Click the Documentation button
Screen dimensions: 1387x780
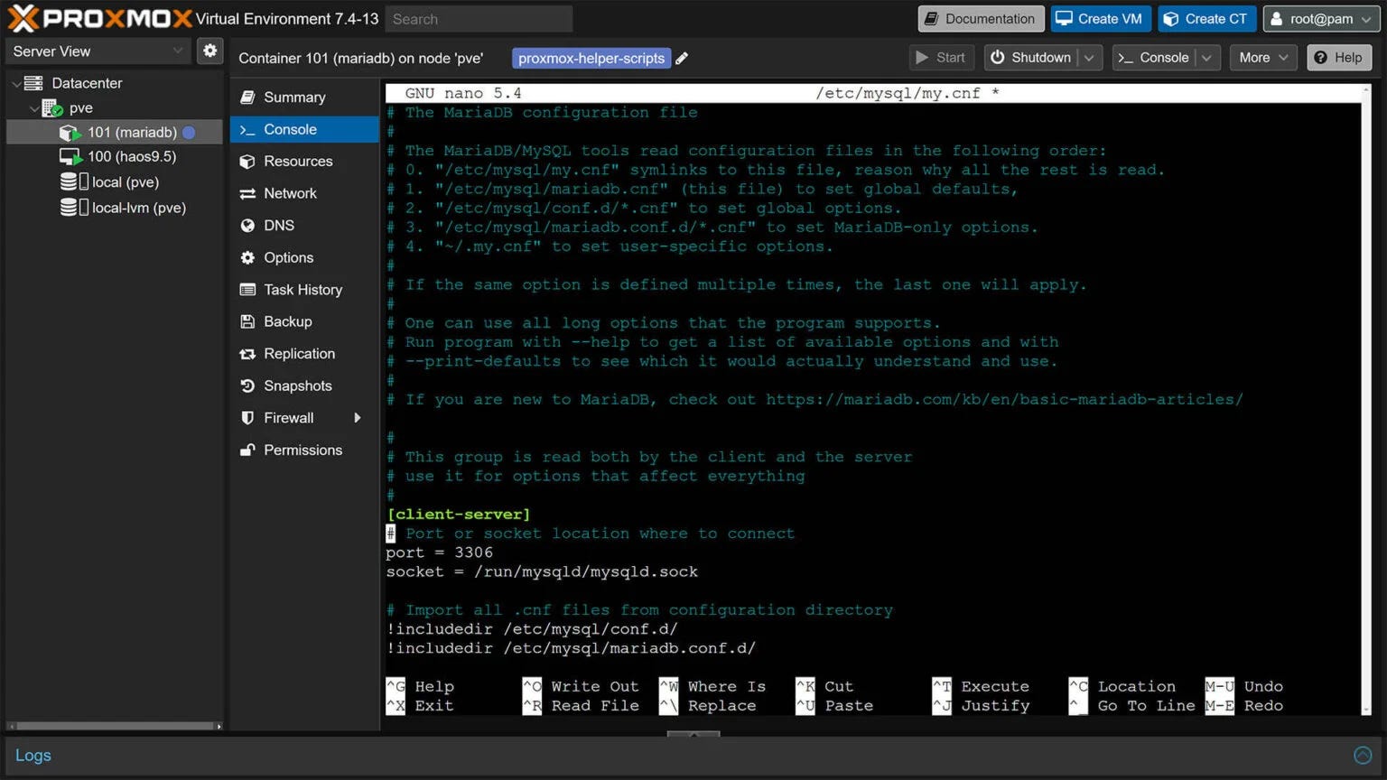click(981, 19)
